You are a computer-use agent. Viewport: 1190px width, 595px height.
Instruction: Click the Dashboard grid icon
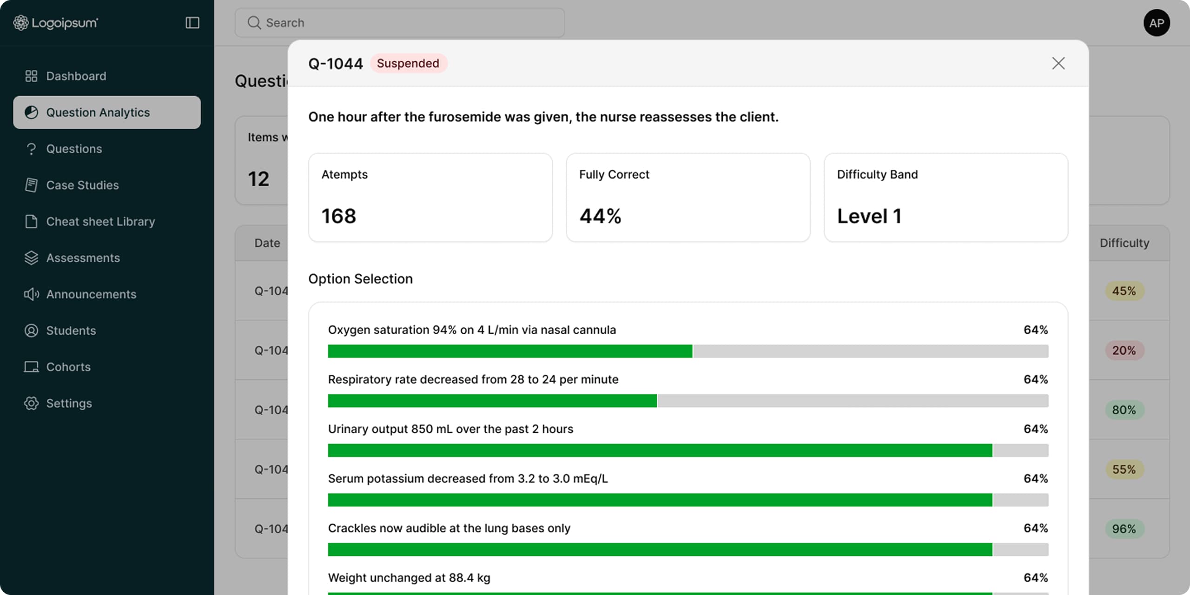tap(31, 76)
